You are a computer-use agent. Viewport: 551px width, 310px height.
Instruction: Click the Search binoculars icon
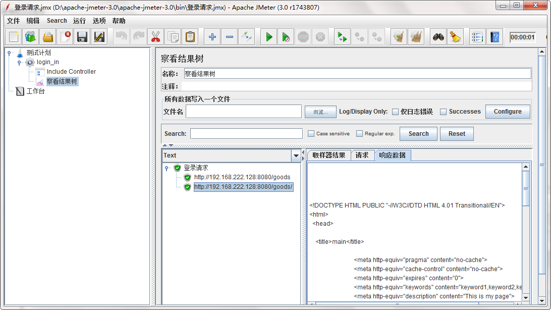click(x=438, y=36)
